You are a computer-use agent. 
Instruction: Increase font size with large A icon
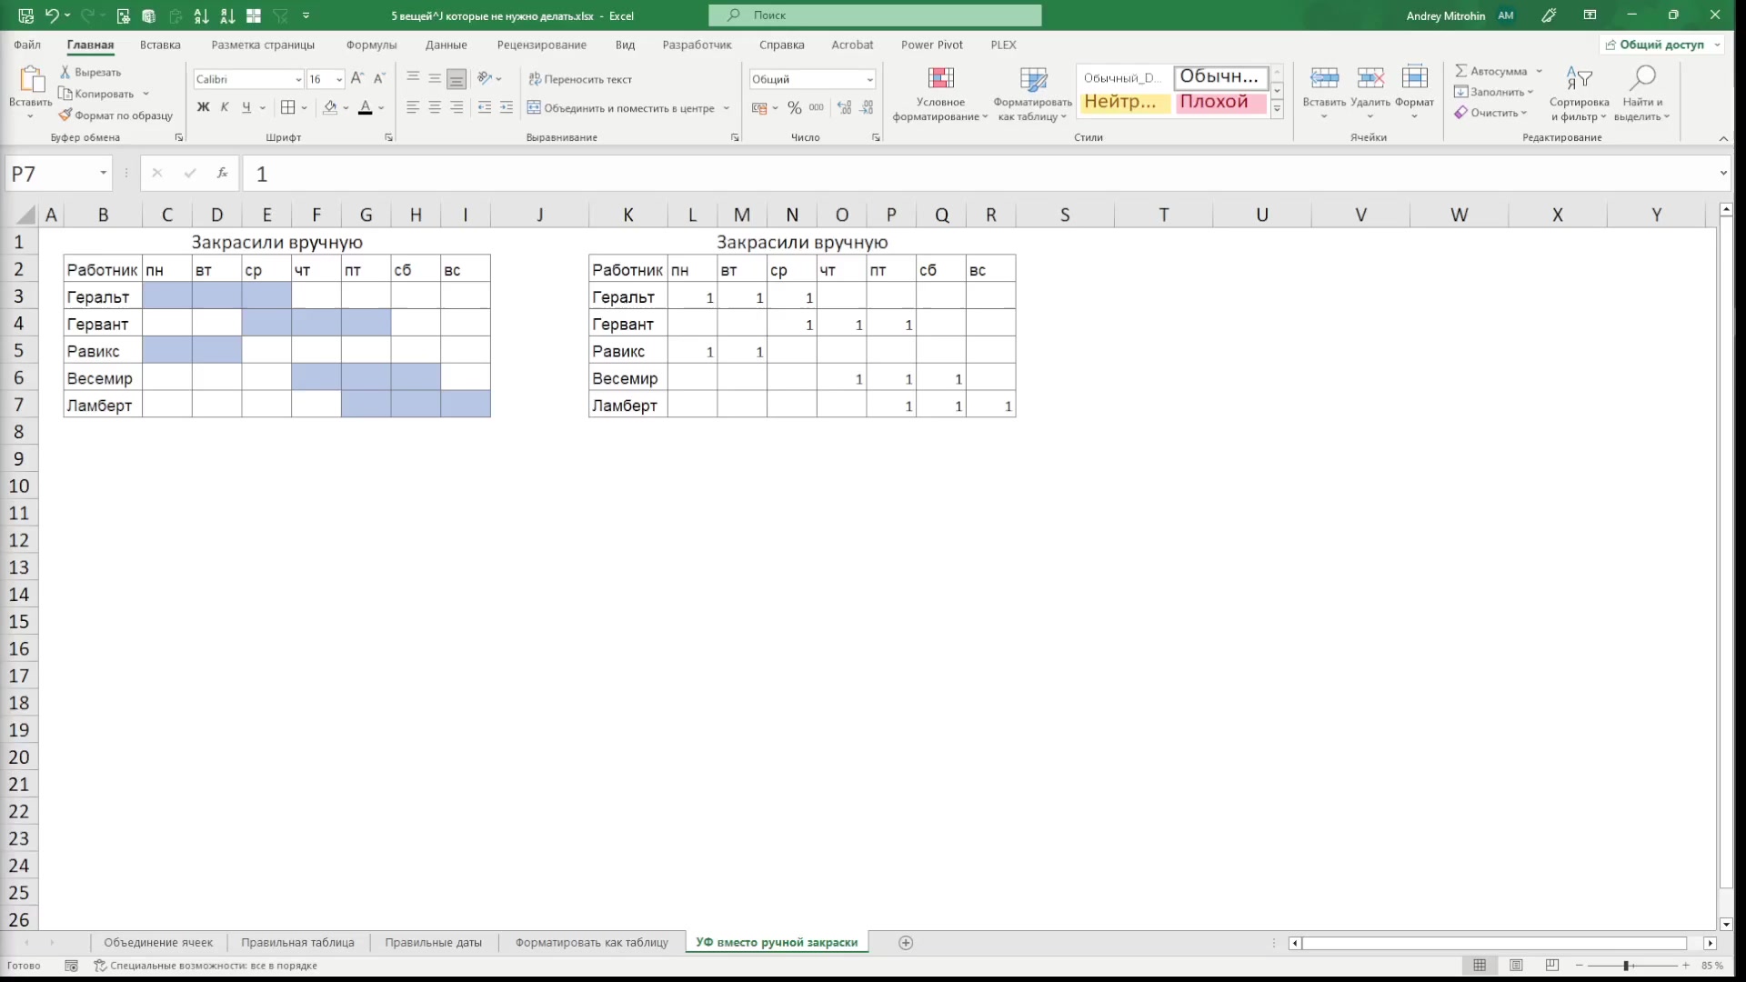(357, 79)
